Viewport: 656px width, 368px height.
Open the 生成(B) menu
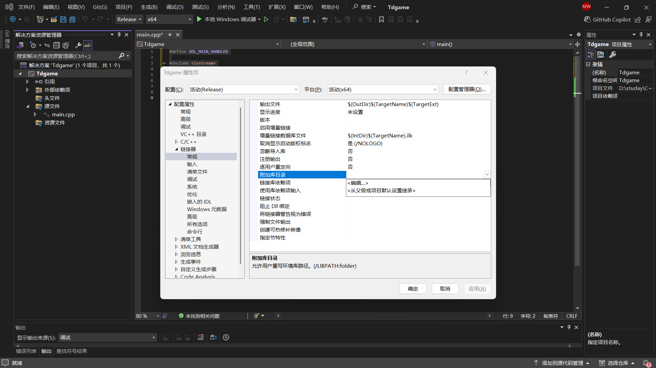click(x=149, y=7)
